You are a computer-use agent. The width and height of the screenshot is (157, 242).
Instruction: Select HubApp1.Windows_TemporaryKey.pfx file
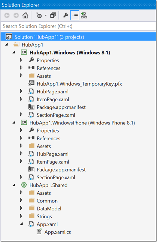tap(79, 84)
